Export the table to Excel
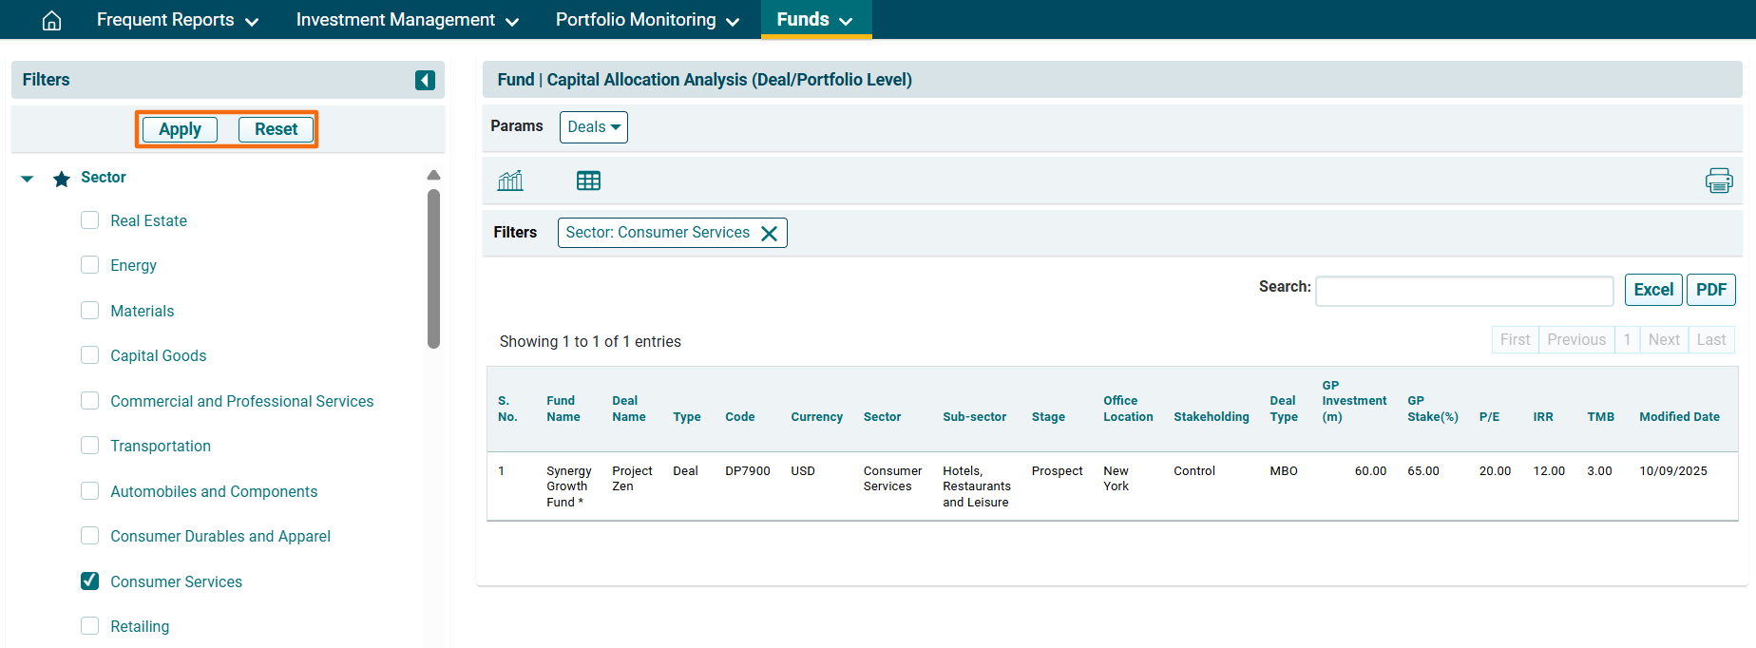The image size is (1756, 648). (1652, 290)
